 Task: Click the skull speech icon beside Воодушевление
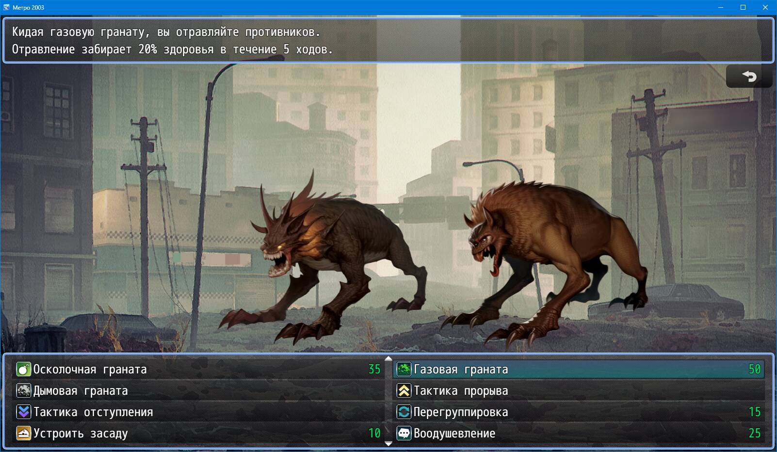405,433
